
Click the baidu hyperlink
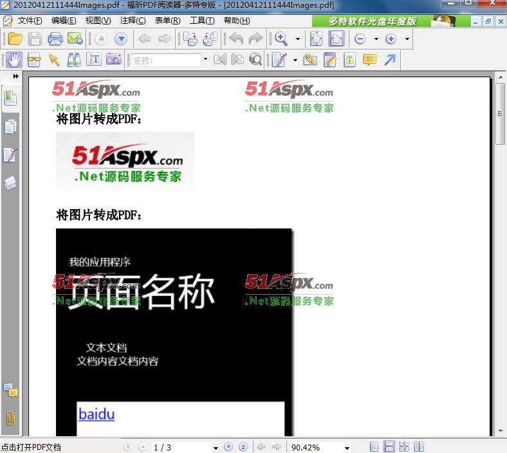(x=97, y=414)
